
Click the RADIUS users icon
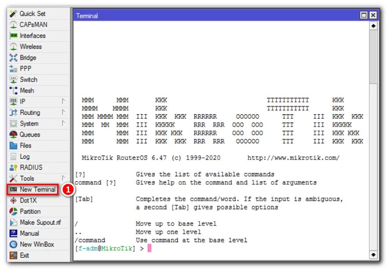pyautogui.click(x=13, y=167)
